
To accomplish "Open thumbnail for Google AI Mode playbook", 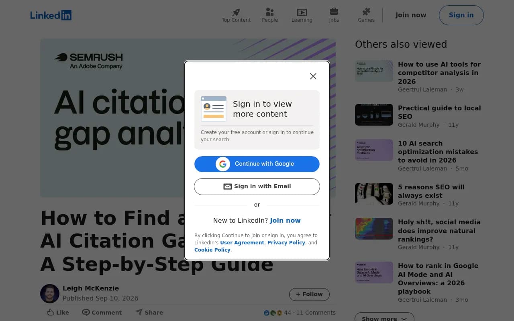I will point(374,272).
